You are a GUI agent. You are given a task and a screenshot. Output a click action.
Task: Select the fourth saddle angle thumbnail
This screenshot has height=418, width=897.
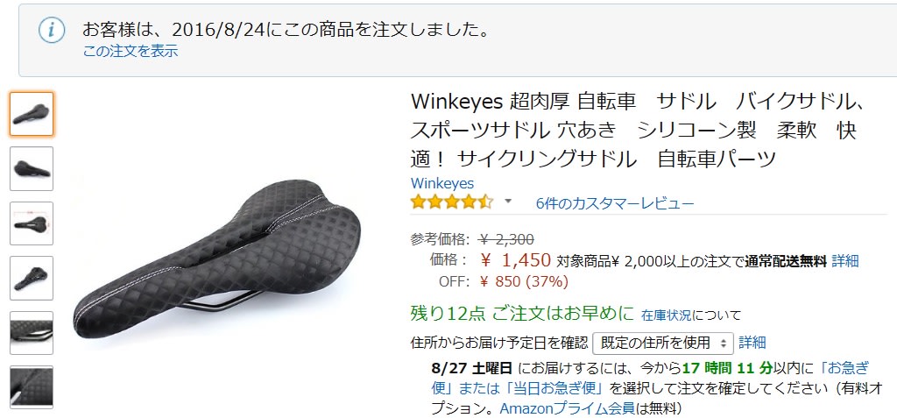[x=32, y=279]
